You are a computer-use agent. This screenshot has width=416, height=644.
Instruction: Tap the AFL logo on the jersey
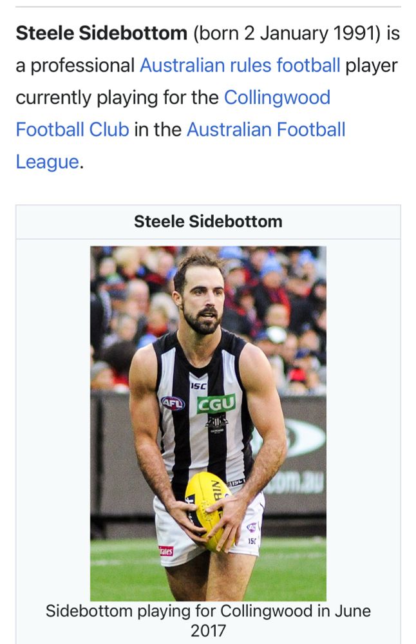point(173,403)
